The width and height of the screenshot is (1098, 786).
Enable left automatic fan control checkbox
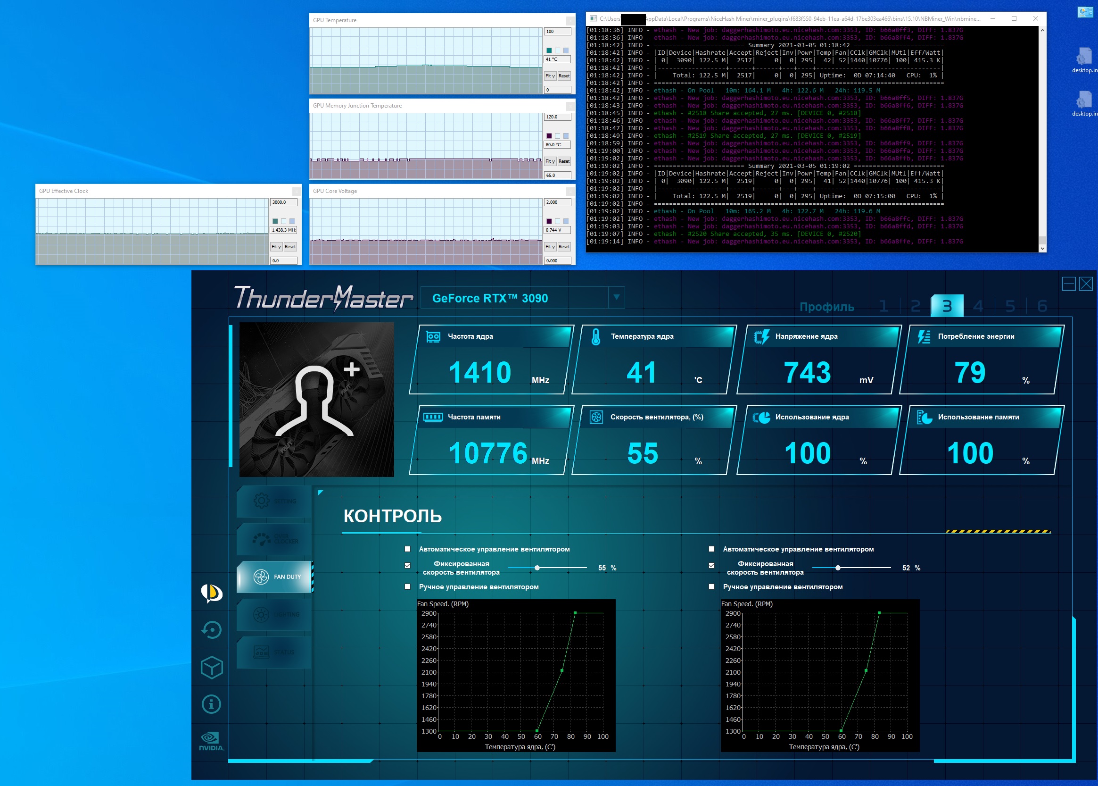click(407, 549)
